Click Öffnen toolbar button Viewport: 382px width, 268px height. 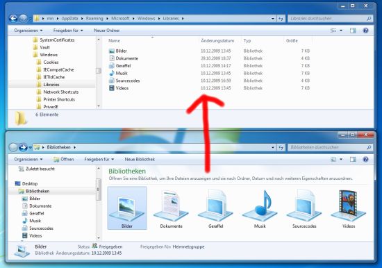(x=64, y=159)
